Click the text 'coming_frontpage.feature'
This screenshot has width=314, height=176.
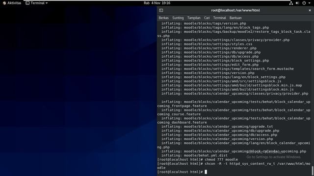tap(182, 106)
